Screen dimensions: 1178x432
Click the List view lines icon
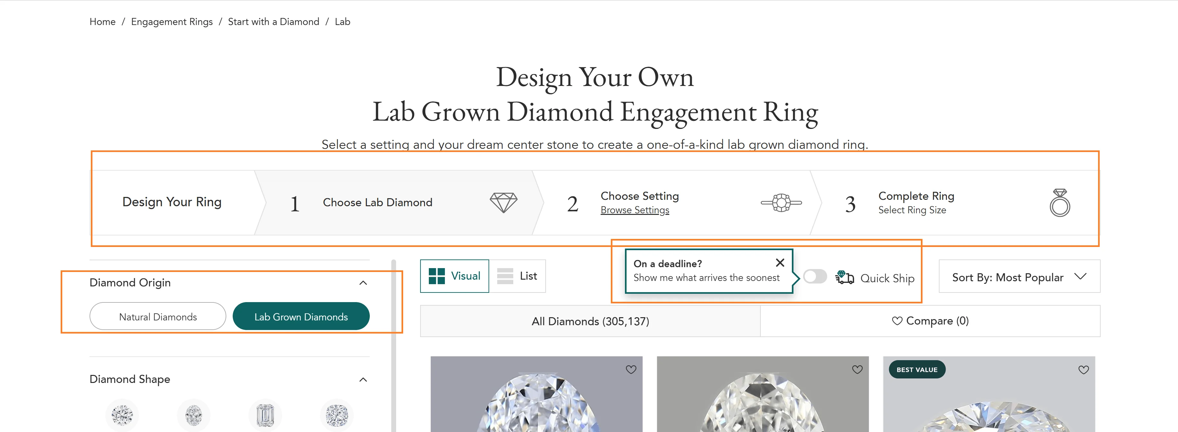point(505,276)
